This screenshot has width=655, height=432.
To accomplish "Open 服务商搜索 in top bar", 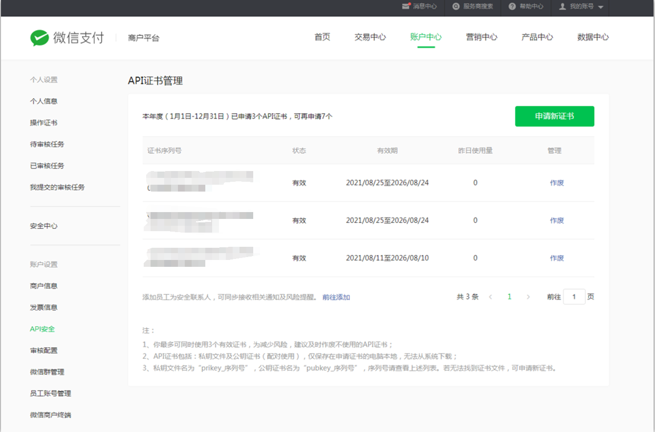I will [x=478, y=6].
